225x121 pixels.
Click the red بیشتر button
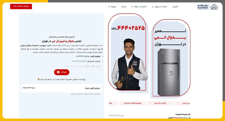pos(62,72)
